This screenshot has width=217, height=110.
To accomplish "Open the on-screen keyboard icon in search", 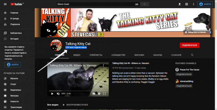I will (x=137, y=4).
